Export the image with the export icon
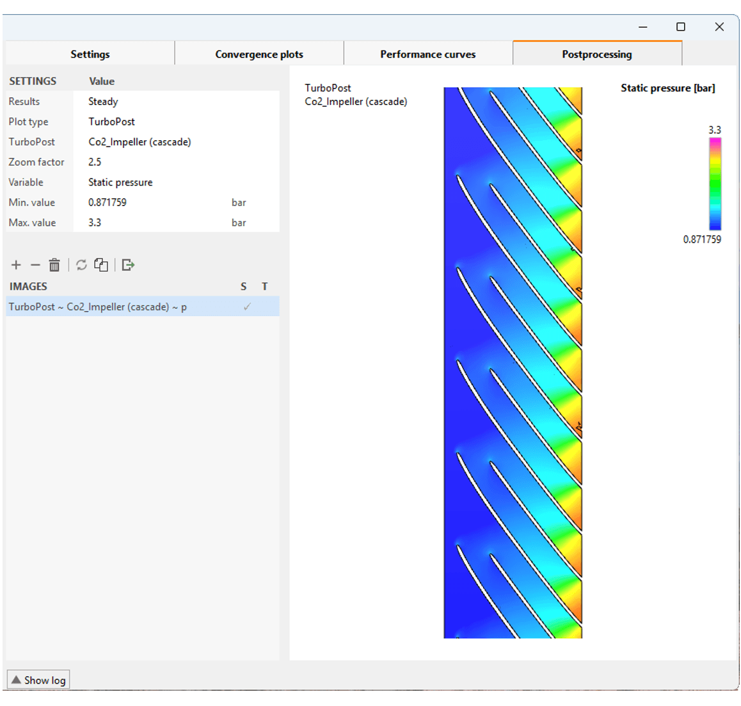 128,265
